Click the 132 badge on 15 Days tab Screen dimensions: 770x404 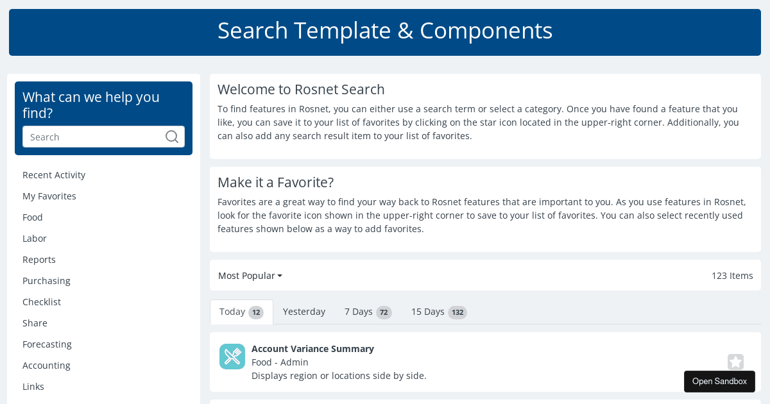click(458, 312)
